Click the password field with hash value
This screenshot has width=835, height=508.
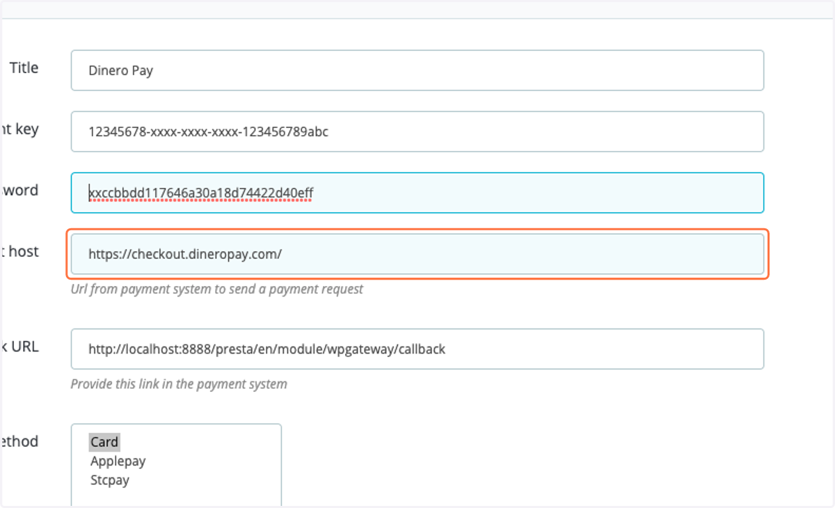(x=417, y=193)
